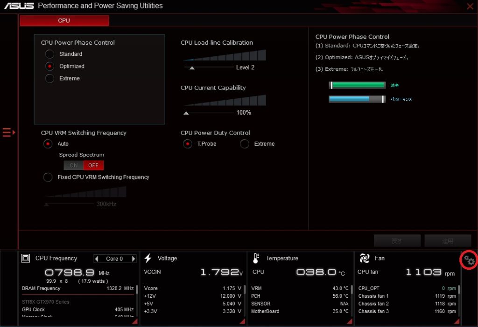Viewport: 478px width, 327px height.
Task: Click the VRM temperature row
Action: pos(300,288)
